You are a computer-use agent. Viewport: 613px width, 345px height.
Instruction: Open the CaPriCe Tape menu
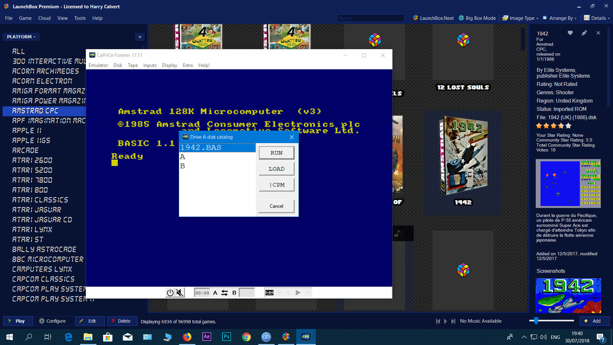[x=133, y=65]
